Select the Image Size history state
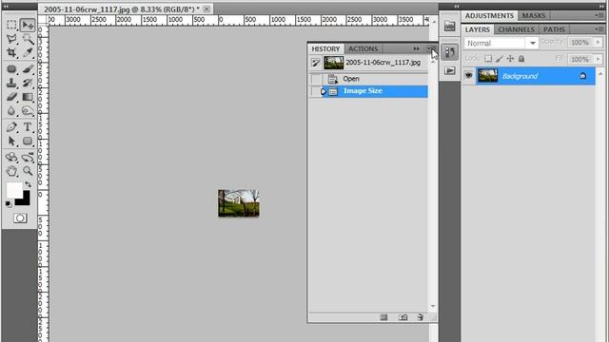The height and width of the screenshot is (342, 609). coord(369,91)
